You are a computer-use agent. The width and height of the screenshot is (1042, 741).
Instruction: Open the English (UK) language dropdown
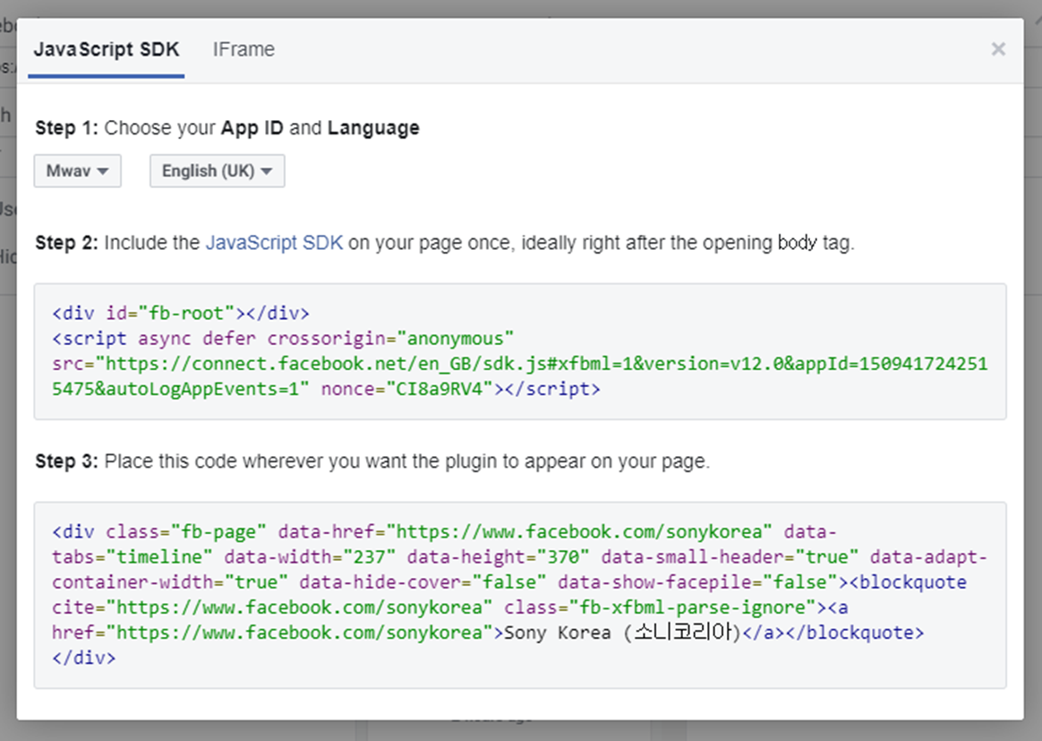click(x=218, y=171)
